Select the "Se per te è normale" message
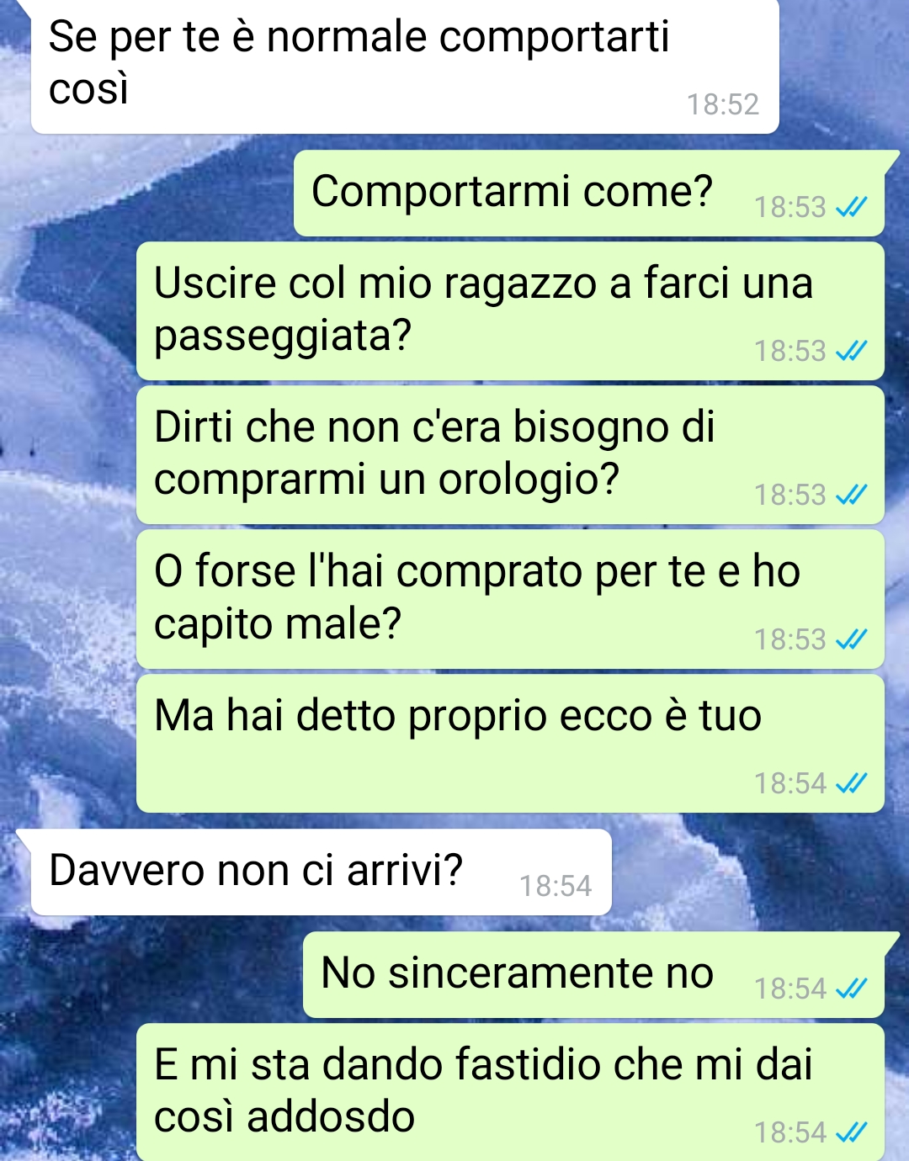Image resolution: width=909 pixels, height=1161 pixels. tap(405, 66)
